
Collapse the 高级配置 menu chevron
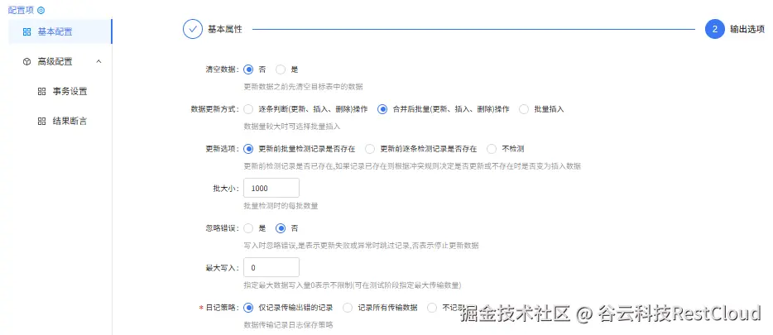pyautogui.click(x=98, y=61)
